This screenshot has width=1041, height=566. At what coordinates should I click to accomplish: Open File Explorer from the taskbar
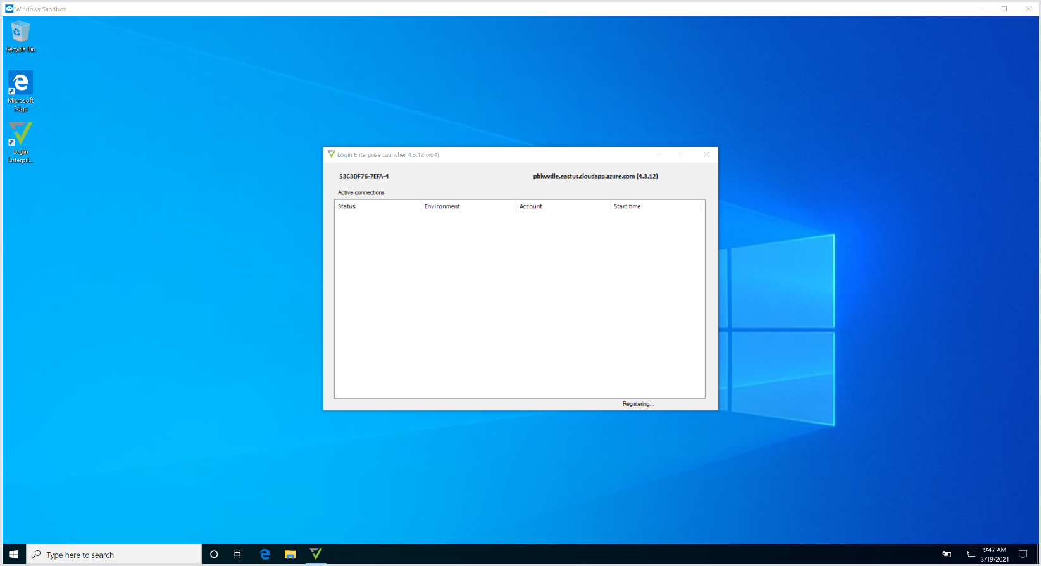point(290,555)
